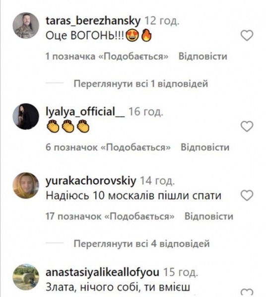Tap heart beside yurakachorovskiy's comment
Screen dimensions: 266x297
click(x=247, y=196)
